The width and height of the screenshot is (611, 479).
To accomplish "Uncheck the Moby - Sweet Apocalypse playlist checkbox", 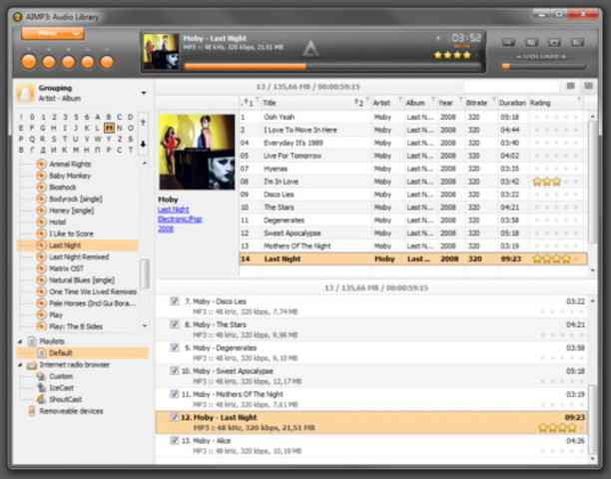I will click(x=174, y=371).
